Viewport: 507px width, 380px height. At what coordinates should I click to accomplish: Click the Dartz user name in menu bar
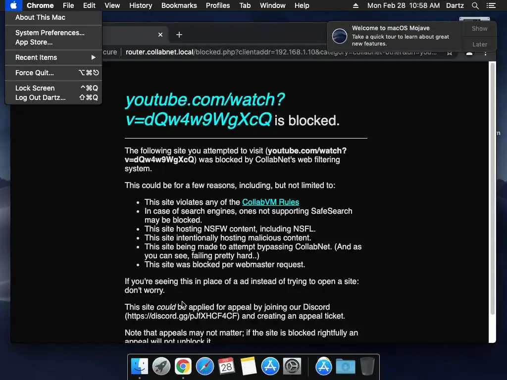tap(455, 5)
